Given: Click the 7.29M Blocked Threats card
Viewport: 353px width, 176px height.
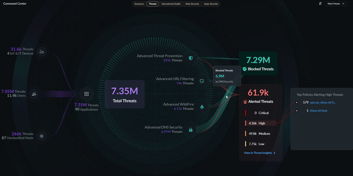Looking at the screenshot, I should (x=258, y=63).
